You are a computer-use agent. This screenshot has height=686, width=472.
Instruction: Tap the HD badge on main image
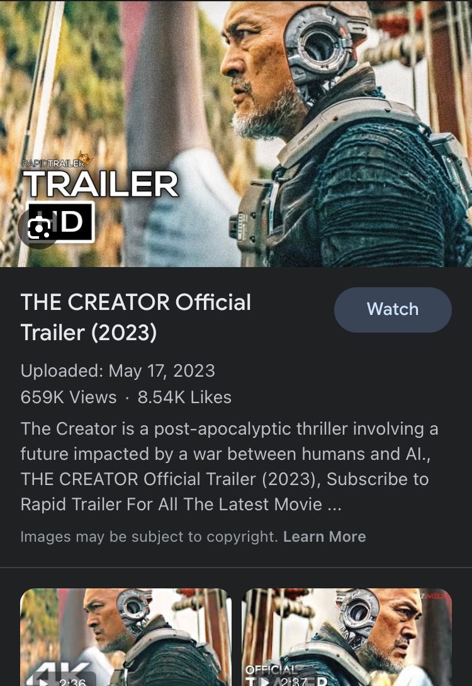61,222
